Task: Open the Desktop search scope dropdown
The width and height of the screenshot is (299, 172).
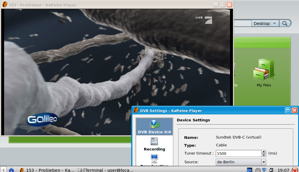Action: point(265,23)
